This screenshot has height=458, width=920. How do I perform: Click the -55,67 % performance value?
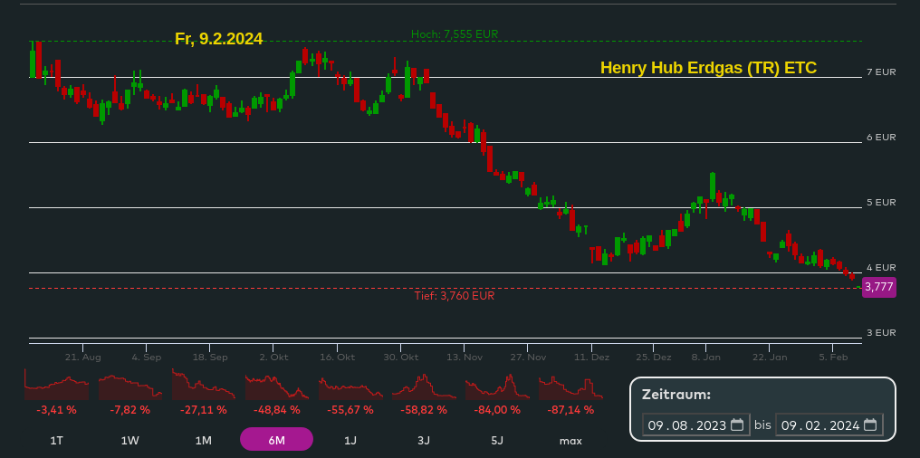pyautogui.click(x=350, y=410)
